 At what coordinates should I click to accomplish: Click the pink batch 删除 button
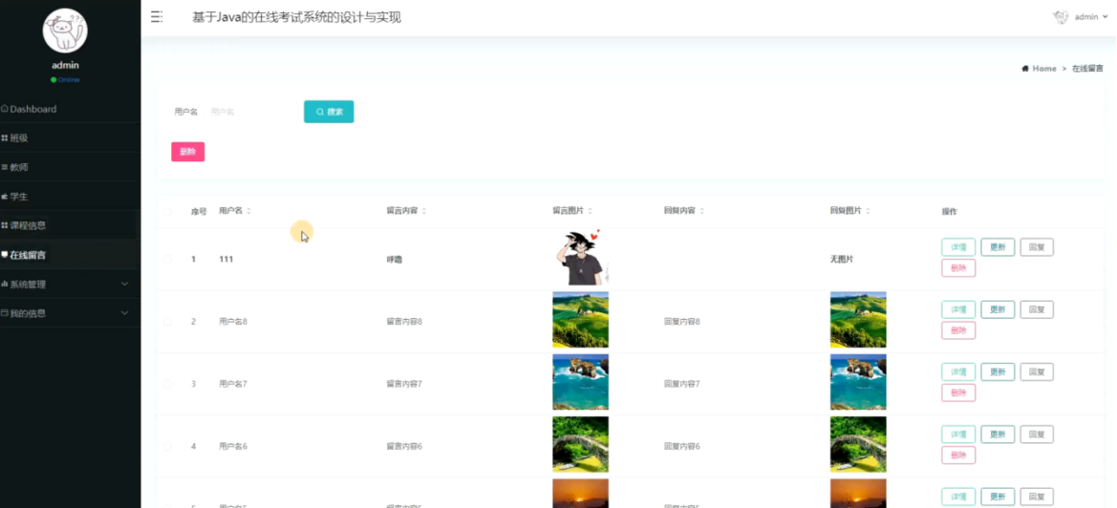(x=187, y=152)
